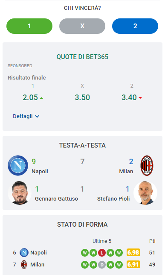The height and width of the screenshot is (275, 165).
Task: Click the large Napoli crest in head-to-head
Action: (x=18, y=166)
